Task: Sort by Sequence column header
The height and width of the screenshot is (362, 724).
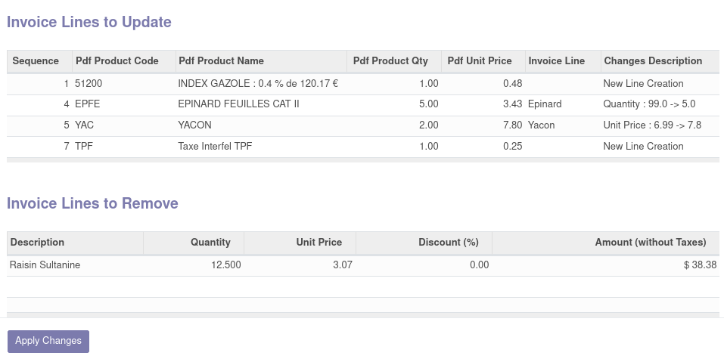Action: (36, 60)
